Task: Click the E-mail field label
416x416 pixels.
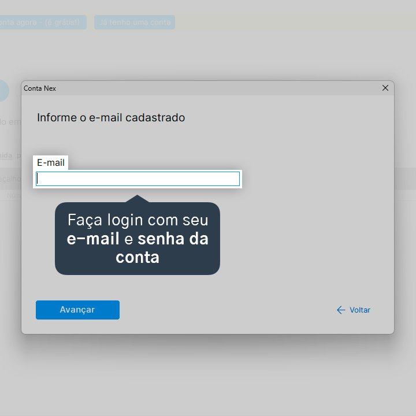Action: pos(50,162)
